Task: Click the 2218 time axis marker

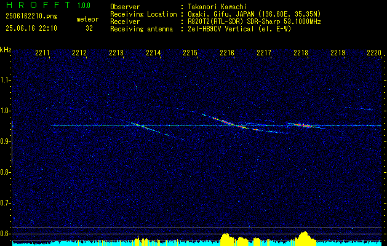Action: point(301,53)
